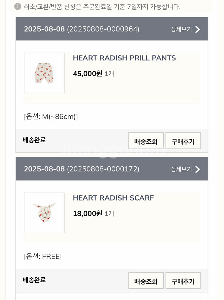Click the order number 20250808-0000964 header text
The image size is (224, 300).
tap(103, 29)
